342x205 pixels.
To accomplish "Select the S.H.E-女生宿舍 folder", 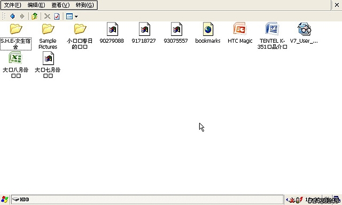I will tap(15, 36).
